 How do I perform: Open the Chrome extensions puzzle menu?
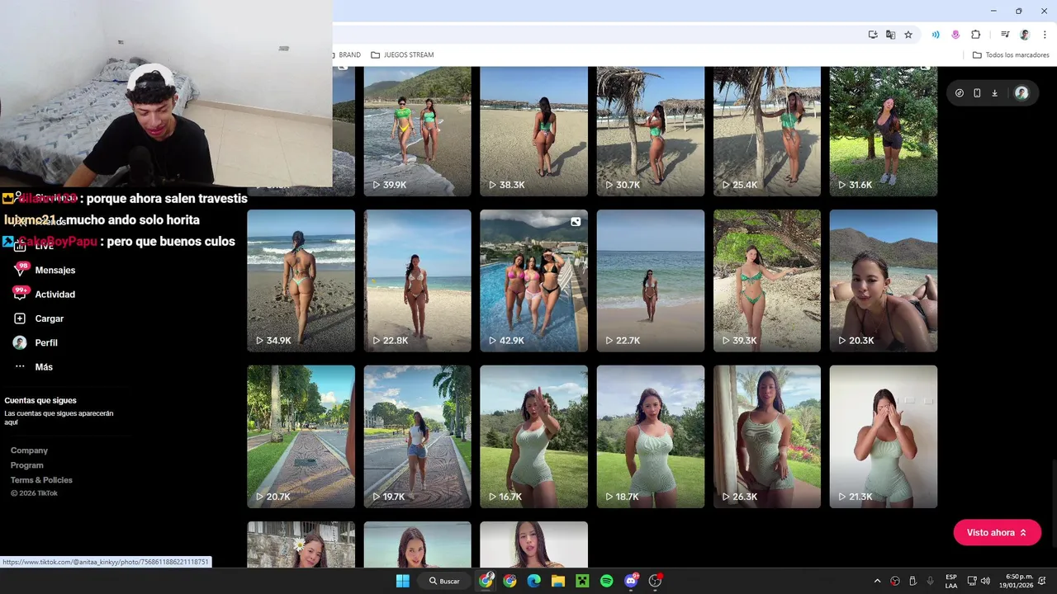tap(975, 35)
